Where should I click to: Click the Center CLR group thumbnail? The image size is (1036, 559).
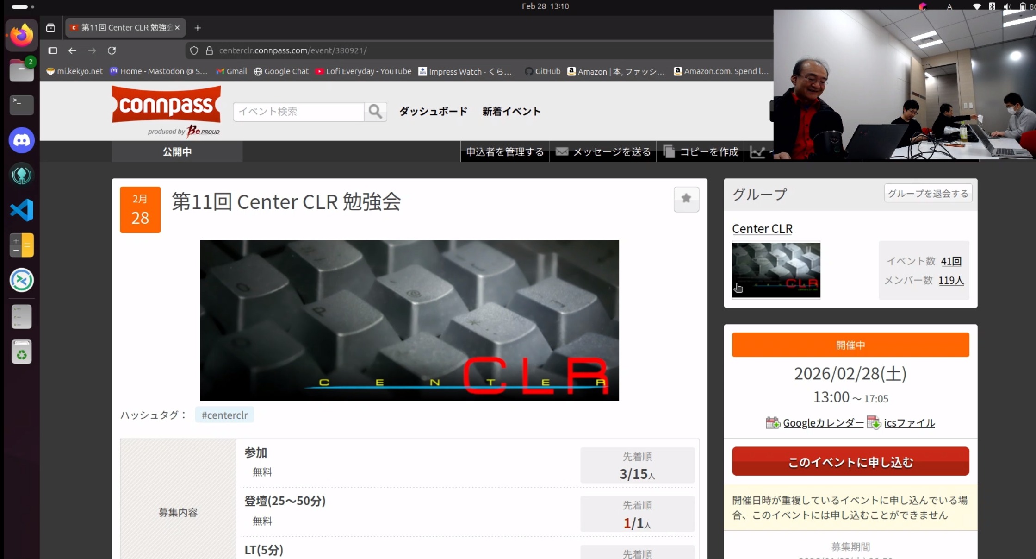(x=776, y=270)
